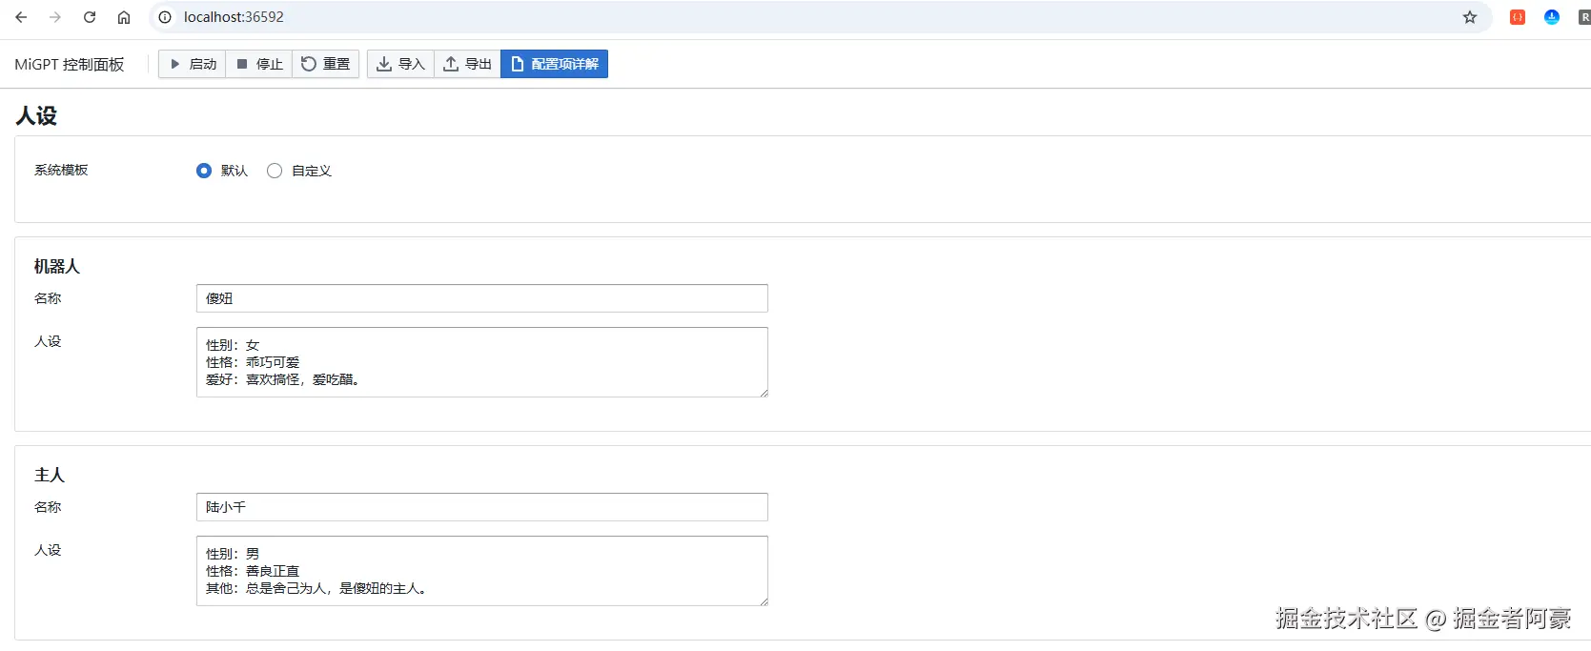Screen dimensions: 1591x651
Task: Bookmark this page with star icon
Action: pos(1470,17)
